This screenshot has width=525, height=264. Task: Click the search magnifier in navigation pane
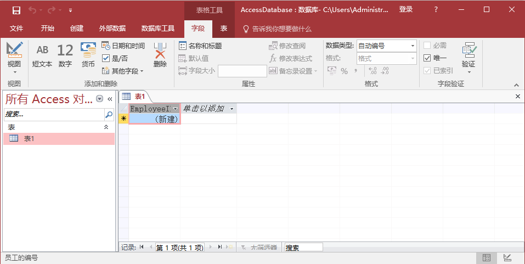tap(109, 115)
